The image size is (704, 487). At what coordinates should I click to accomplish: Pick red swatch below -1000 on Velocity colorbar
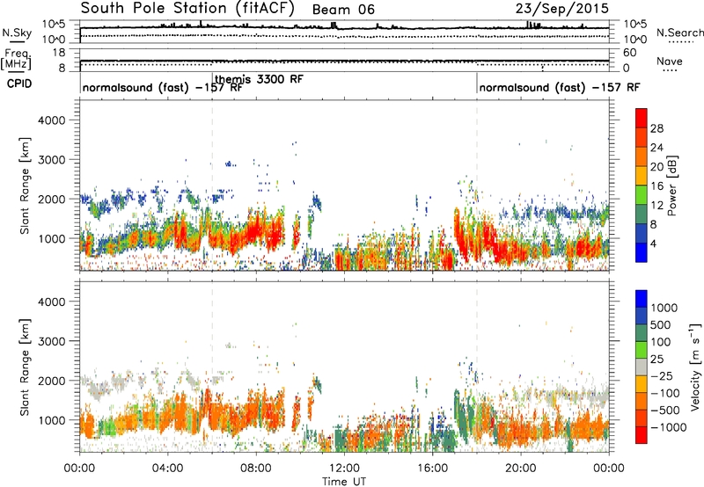(x=642, y=435)
